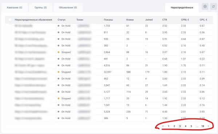
Task: Select the CPC value 0.16
Action: pyautogui.click(x=202, y=105)
